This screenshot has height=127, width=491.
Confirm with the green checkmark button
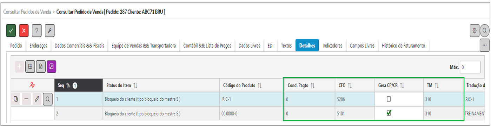click(x=11, y=31)
